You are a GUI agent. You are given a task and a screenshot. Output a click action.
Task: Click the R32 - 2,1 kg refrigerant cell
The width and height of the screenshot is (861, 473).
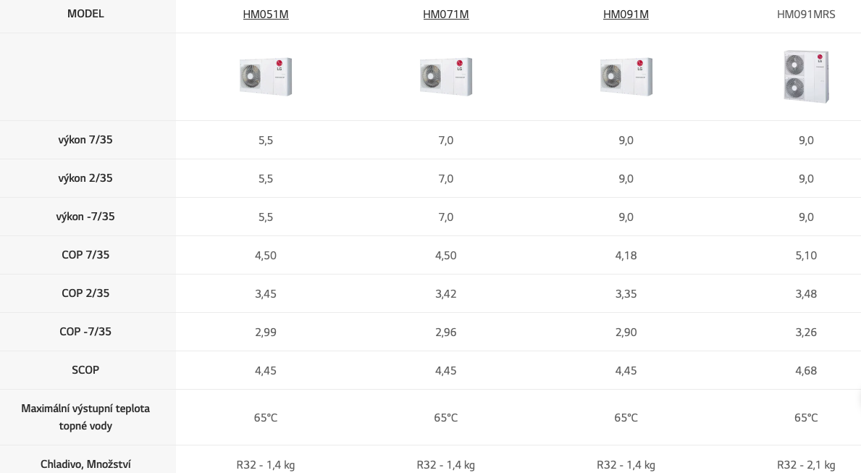(x=806, y=465)
